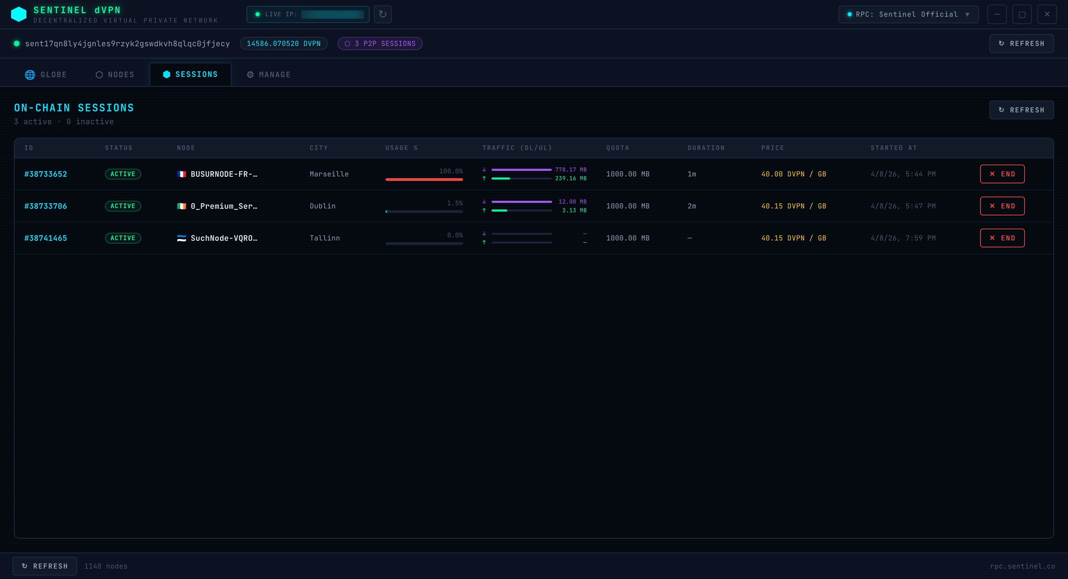Click the Traffic (DL/UL) column header

click(517, 148)
